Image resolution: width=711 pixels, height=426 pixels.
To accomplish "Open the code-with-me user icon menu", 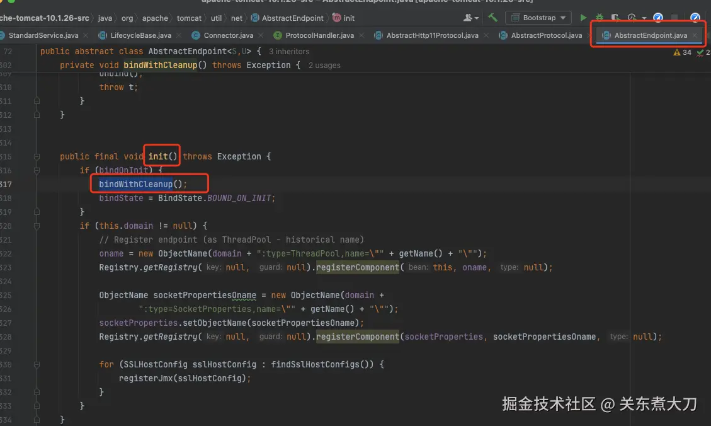I will click(x=470, y=18).
